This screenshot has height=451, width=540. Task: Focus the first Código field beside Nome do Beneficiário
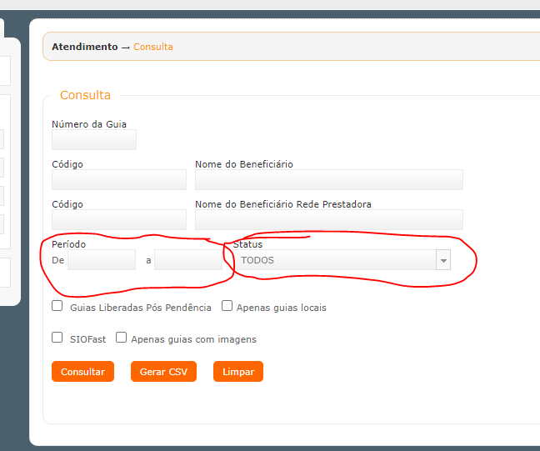[119, 179]
